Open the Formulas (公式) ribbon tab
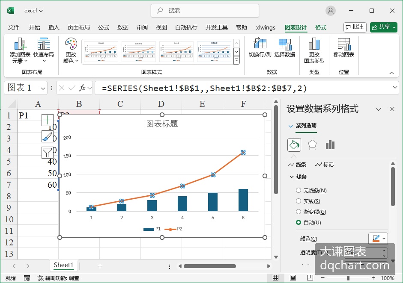The height and width of the screenshot is (283, 403). point(104,27)
